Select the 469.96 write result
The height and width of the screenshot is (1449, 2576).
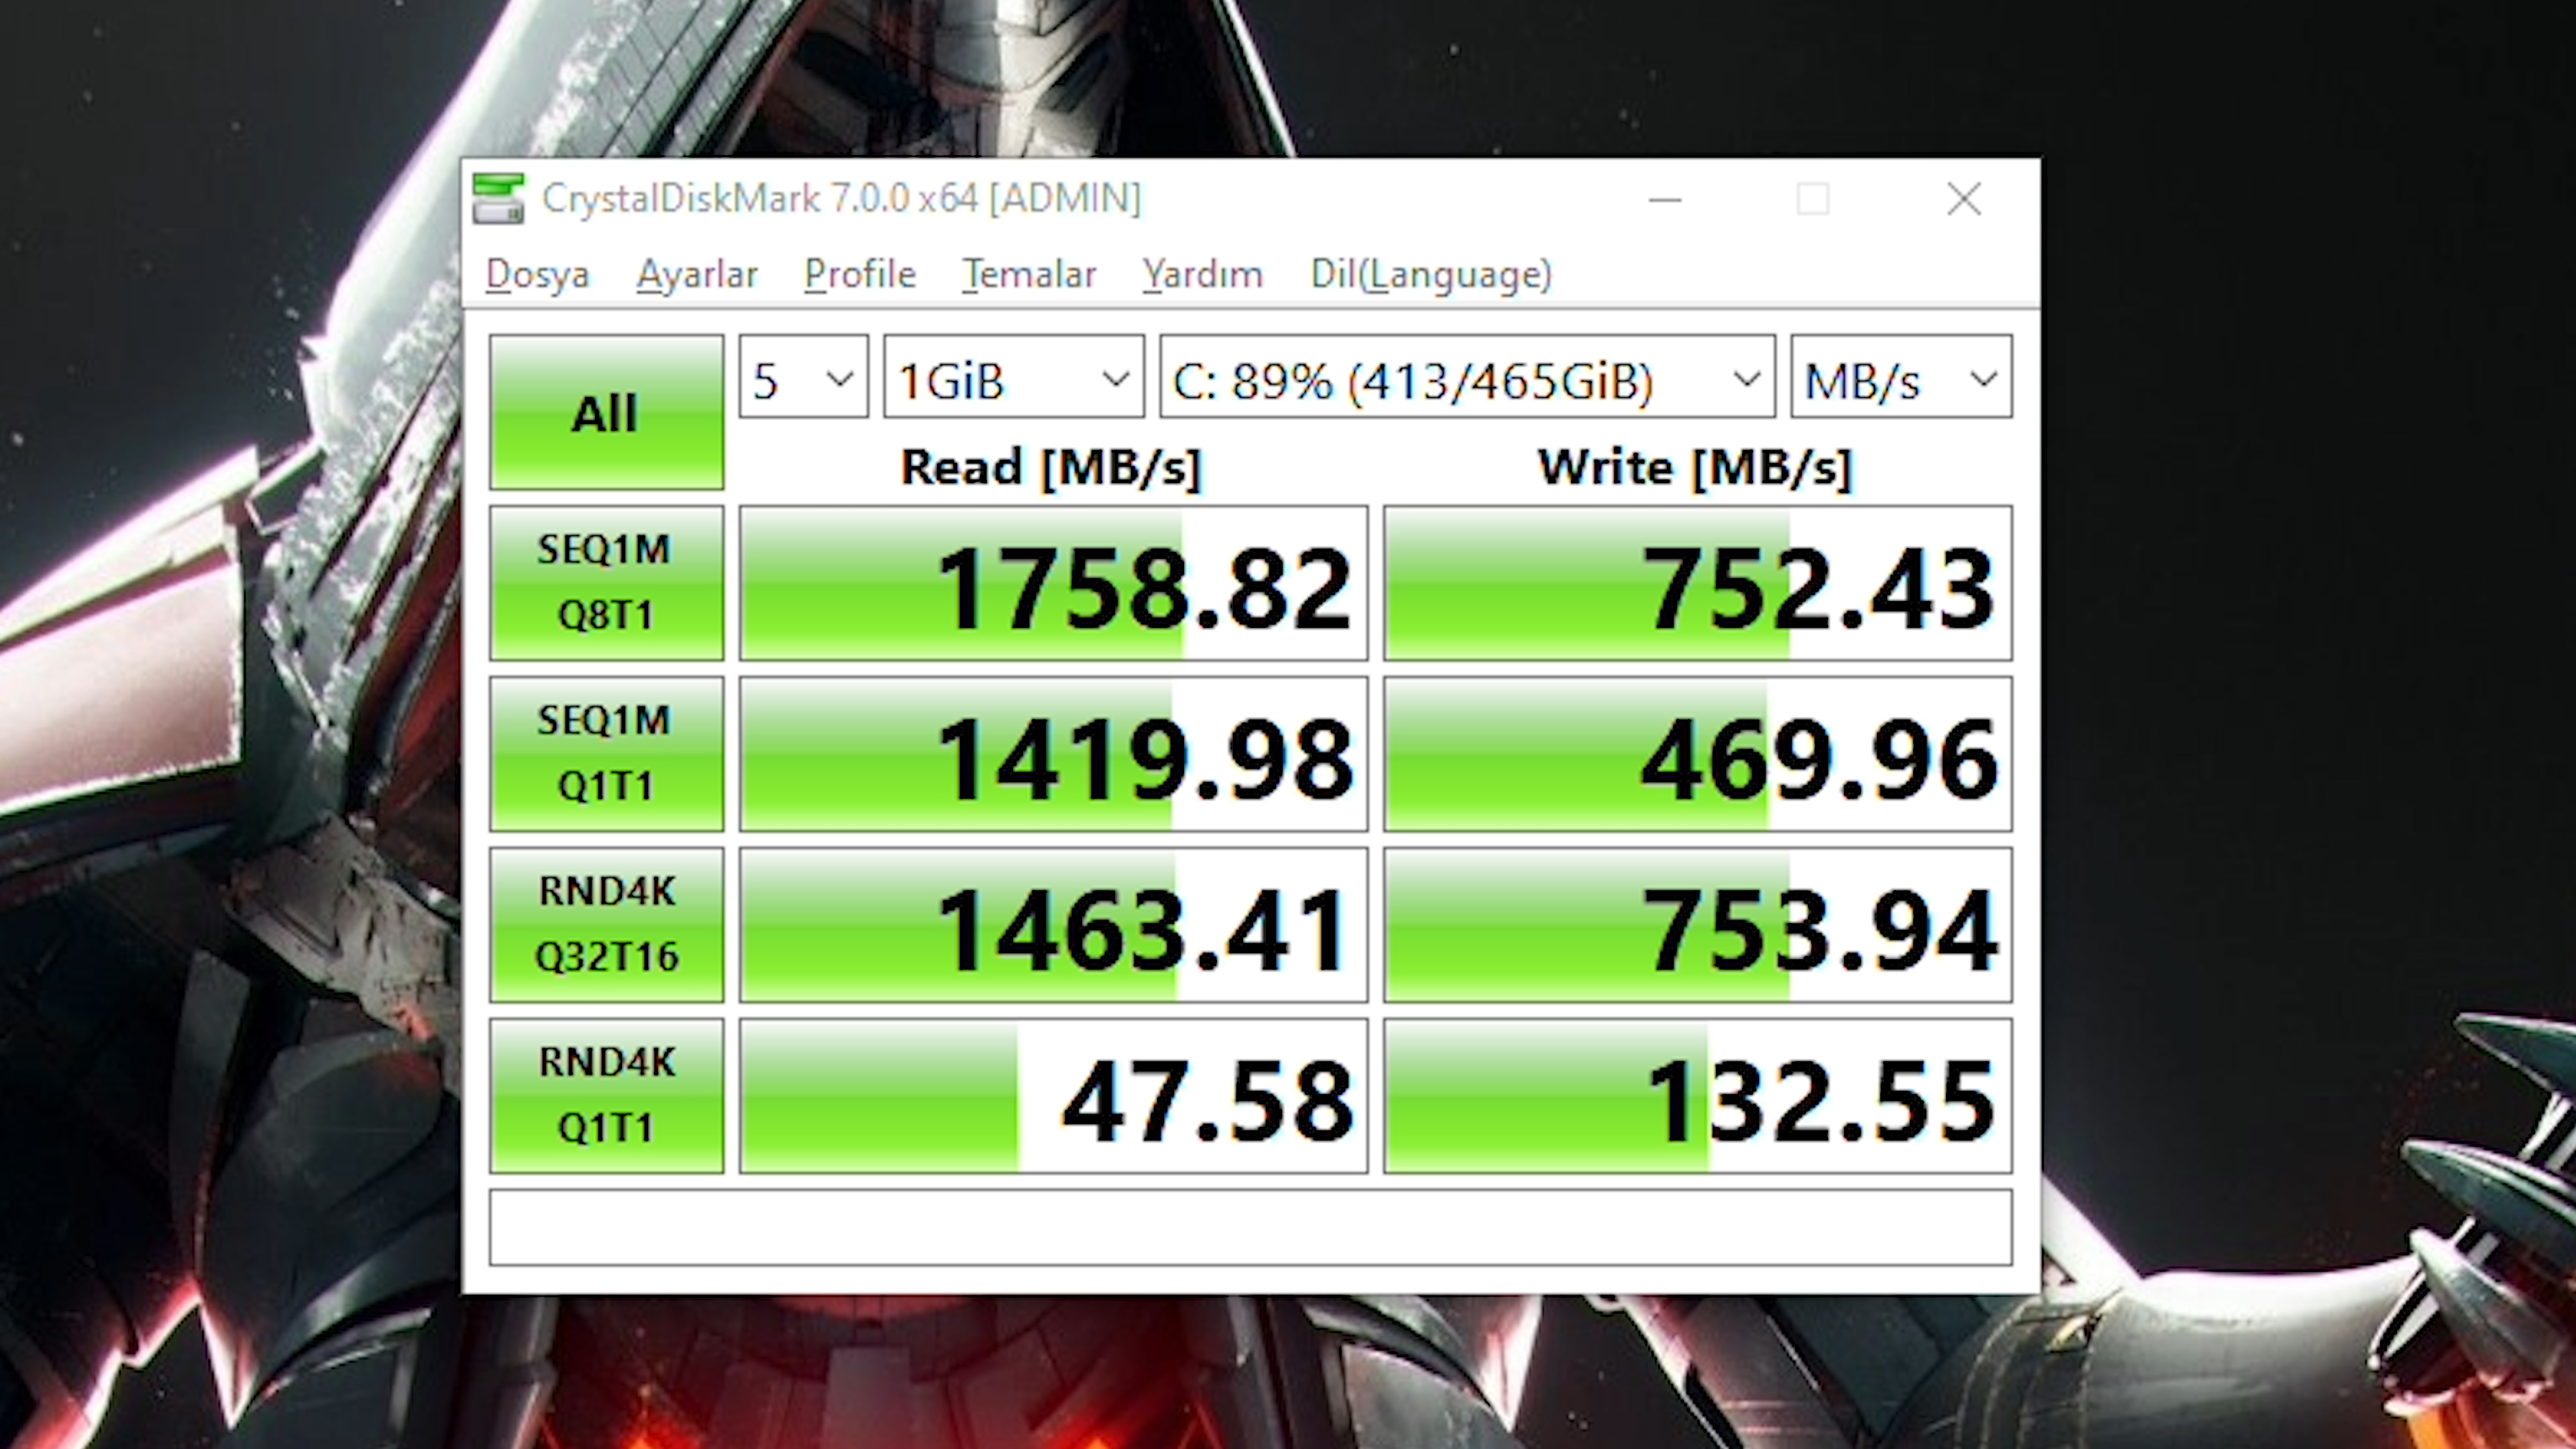pyautogui.click(x=1698, y=754)
